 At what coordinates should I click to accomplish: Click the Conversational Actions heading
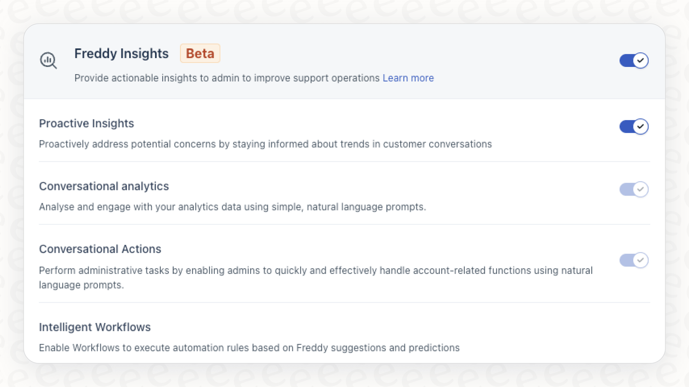pos(100,249)
